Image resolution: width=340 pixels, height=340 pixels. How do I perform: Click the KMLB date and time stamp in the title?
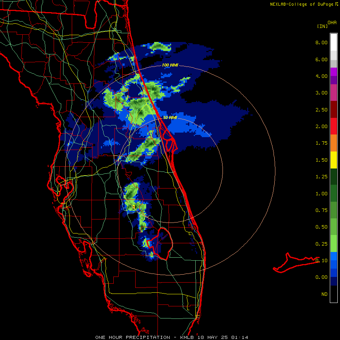(214, 337)
